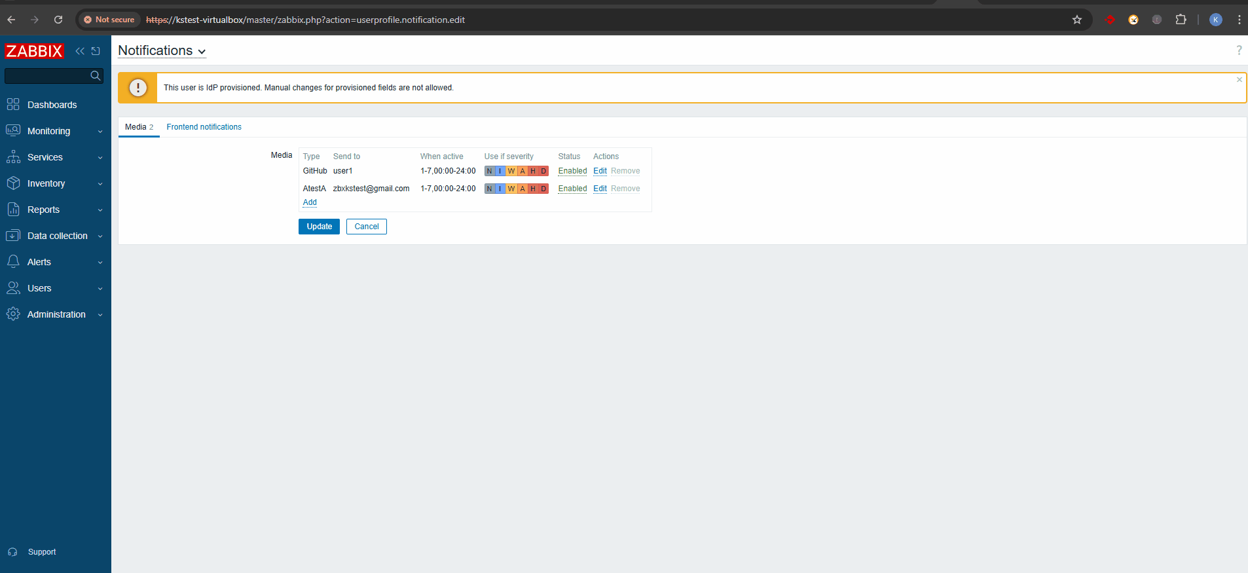
Task: Open the Chrome profile avatar K
Action: (1216, 20)
